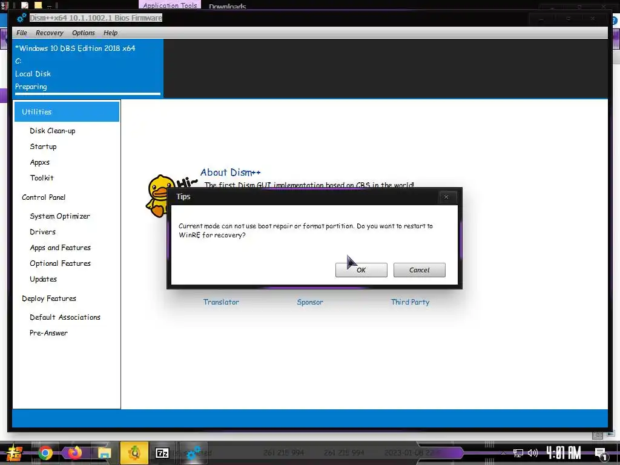Open Disk Clean-up in sidebar
620x465 pixels.
point(53,131)
